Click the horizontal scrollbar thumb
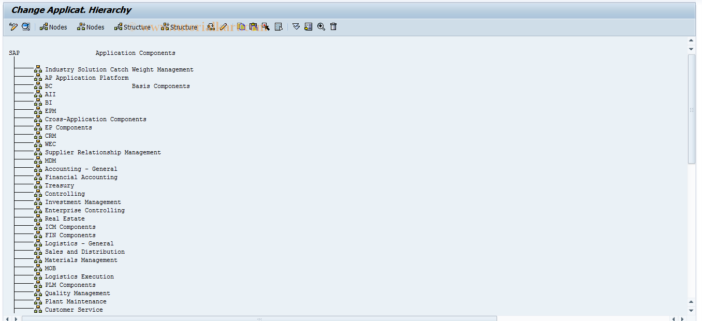 point(259,318)
